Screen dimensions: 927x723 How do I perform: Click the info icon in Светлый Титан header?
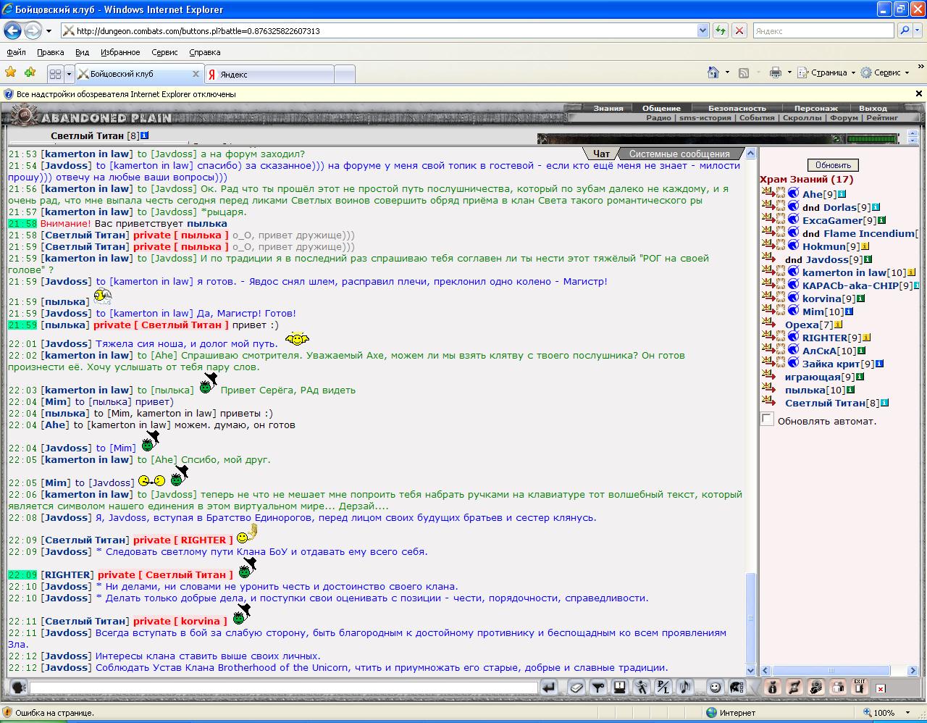145,135
